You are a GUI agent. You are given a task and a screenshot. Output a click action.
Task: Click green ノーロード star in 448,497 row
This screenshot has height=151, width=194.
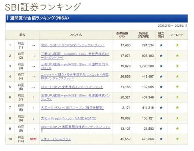(x=177, y=76)
